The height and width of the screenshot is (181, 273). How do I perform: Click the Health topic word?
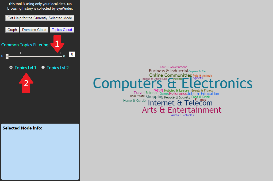[x=178, y=79]
